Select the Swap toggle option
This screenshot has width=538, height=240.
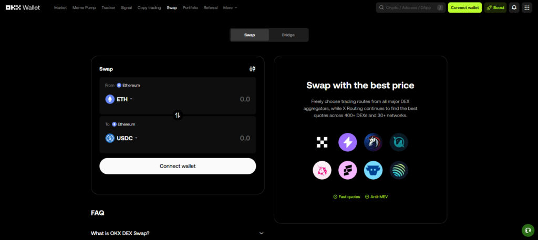pos(250,35)
